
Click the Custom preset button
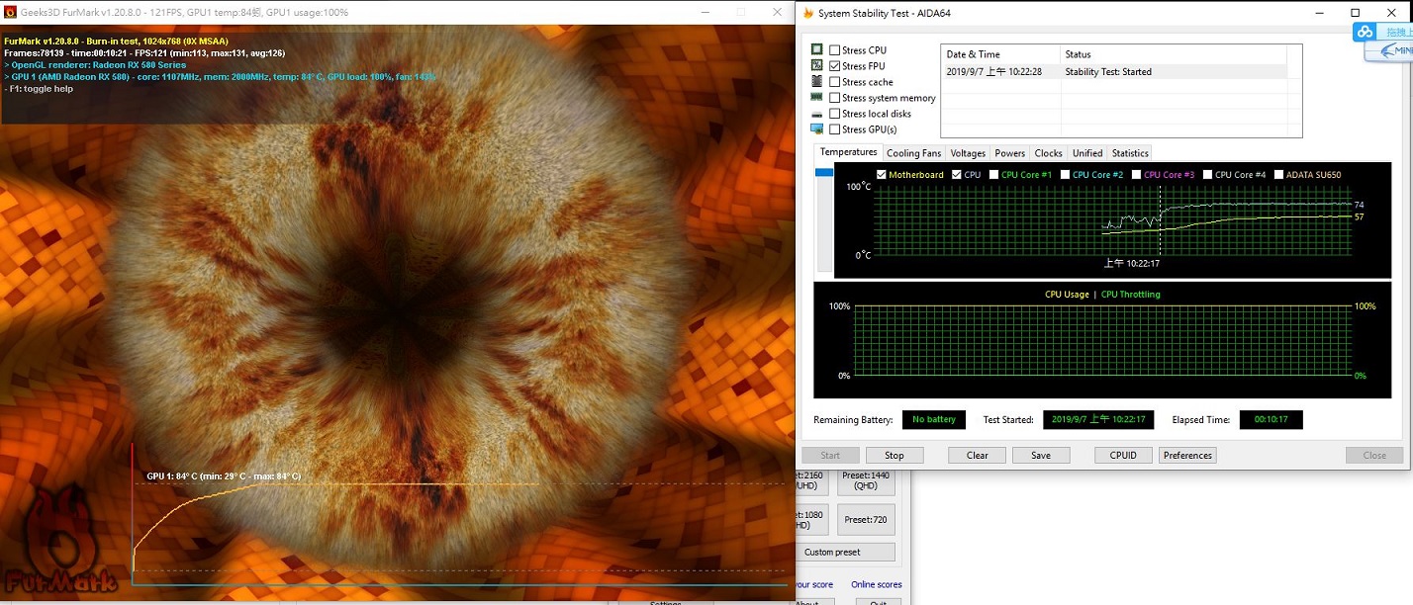(846, 553)
